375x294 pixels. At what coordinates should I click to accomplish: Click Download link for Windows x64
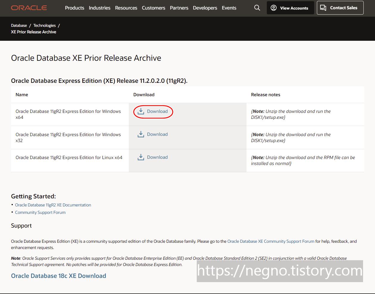pos(157,111)
